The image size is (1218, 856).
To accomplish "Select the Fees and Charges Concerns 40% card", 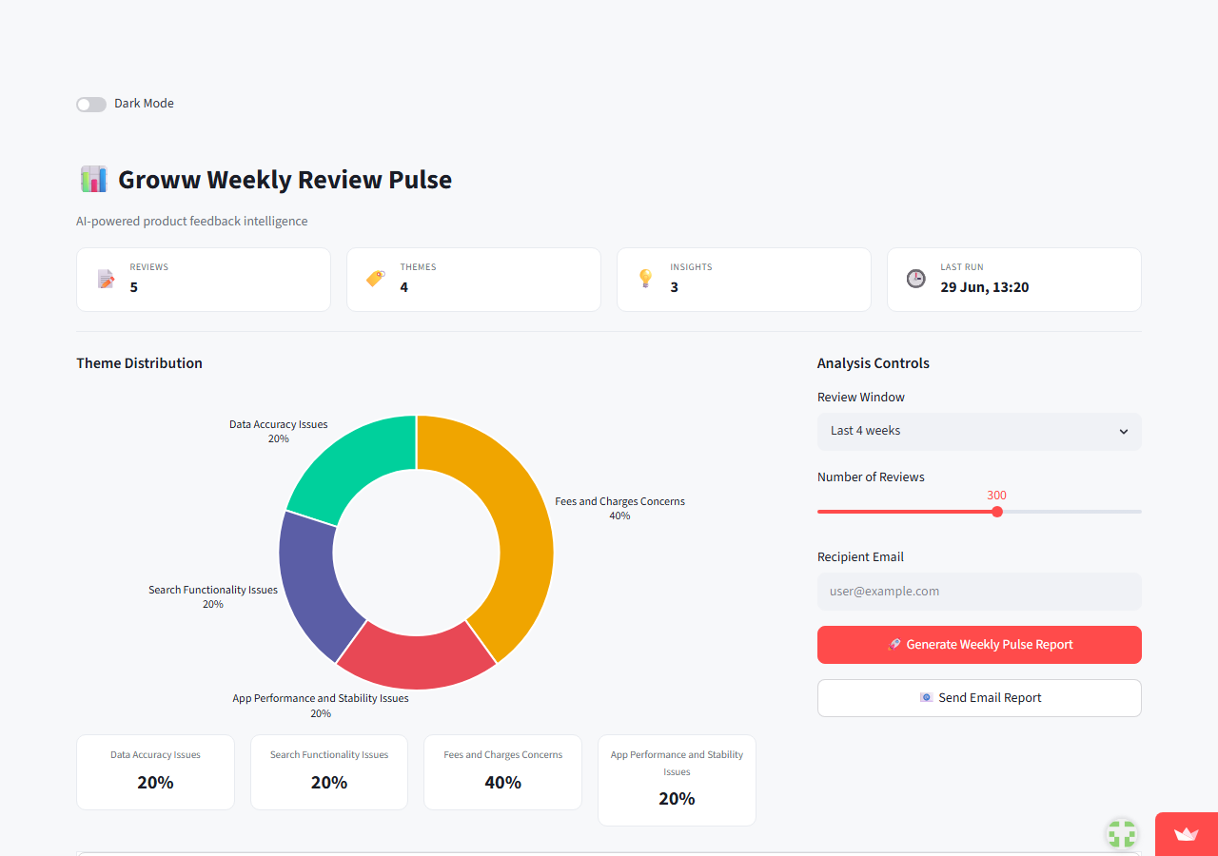I will coord(502,772).
